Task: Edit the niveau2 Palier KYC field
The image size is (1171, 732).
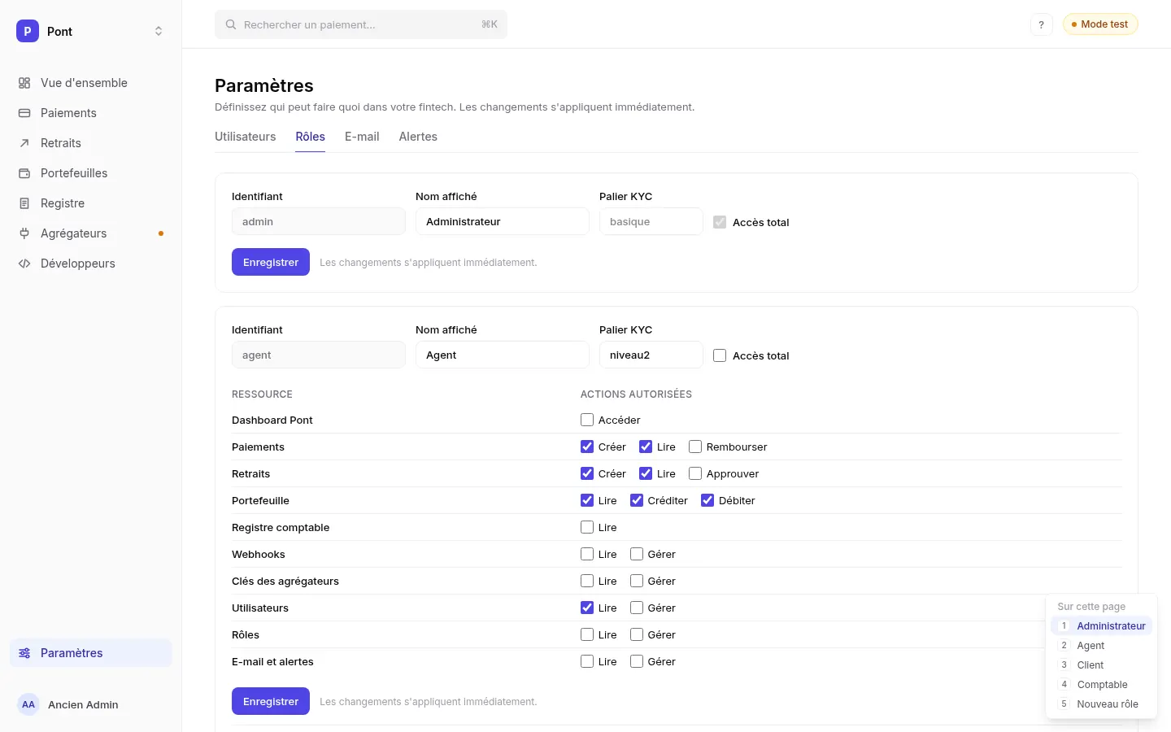Action: (x=651, y=355)
